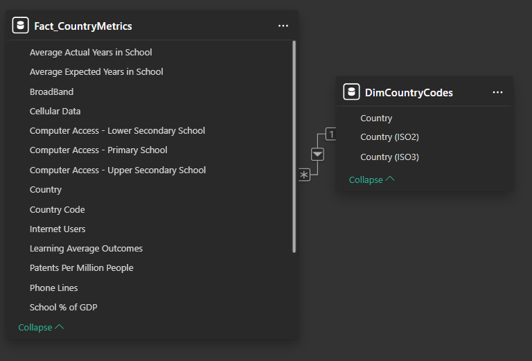Click the Fact_CountryMetrics table title

click(x=83, y=26)
